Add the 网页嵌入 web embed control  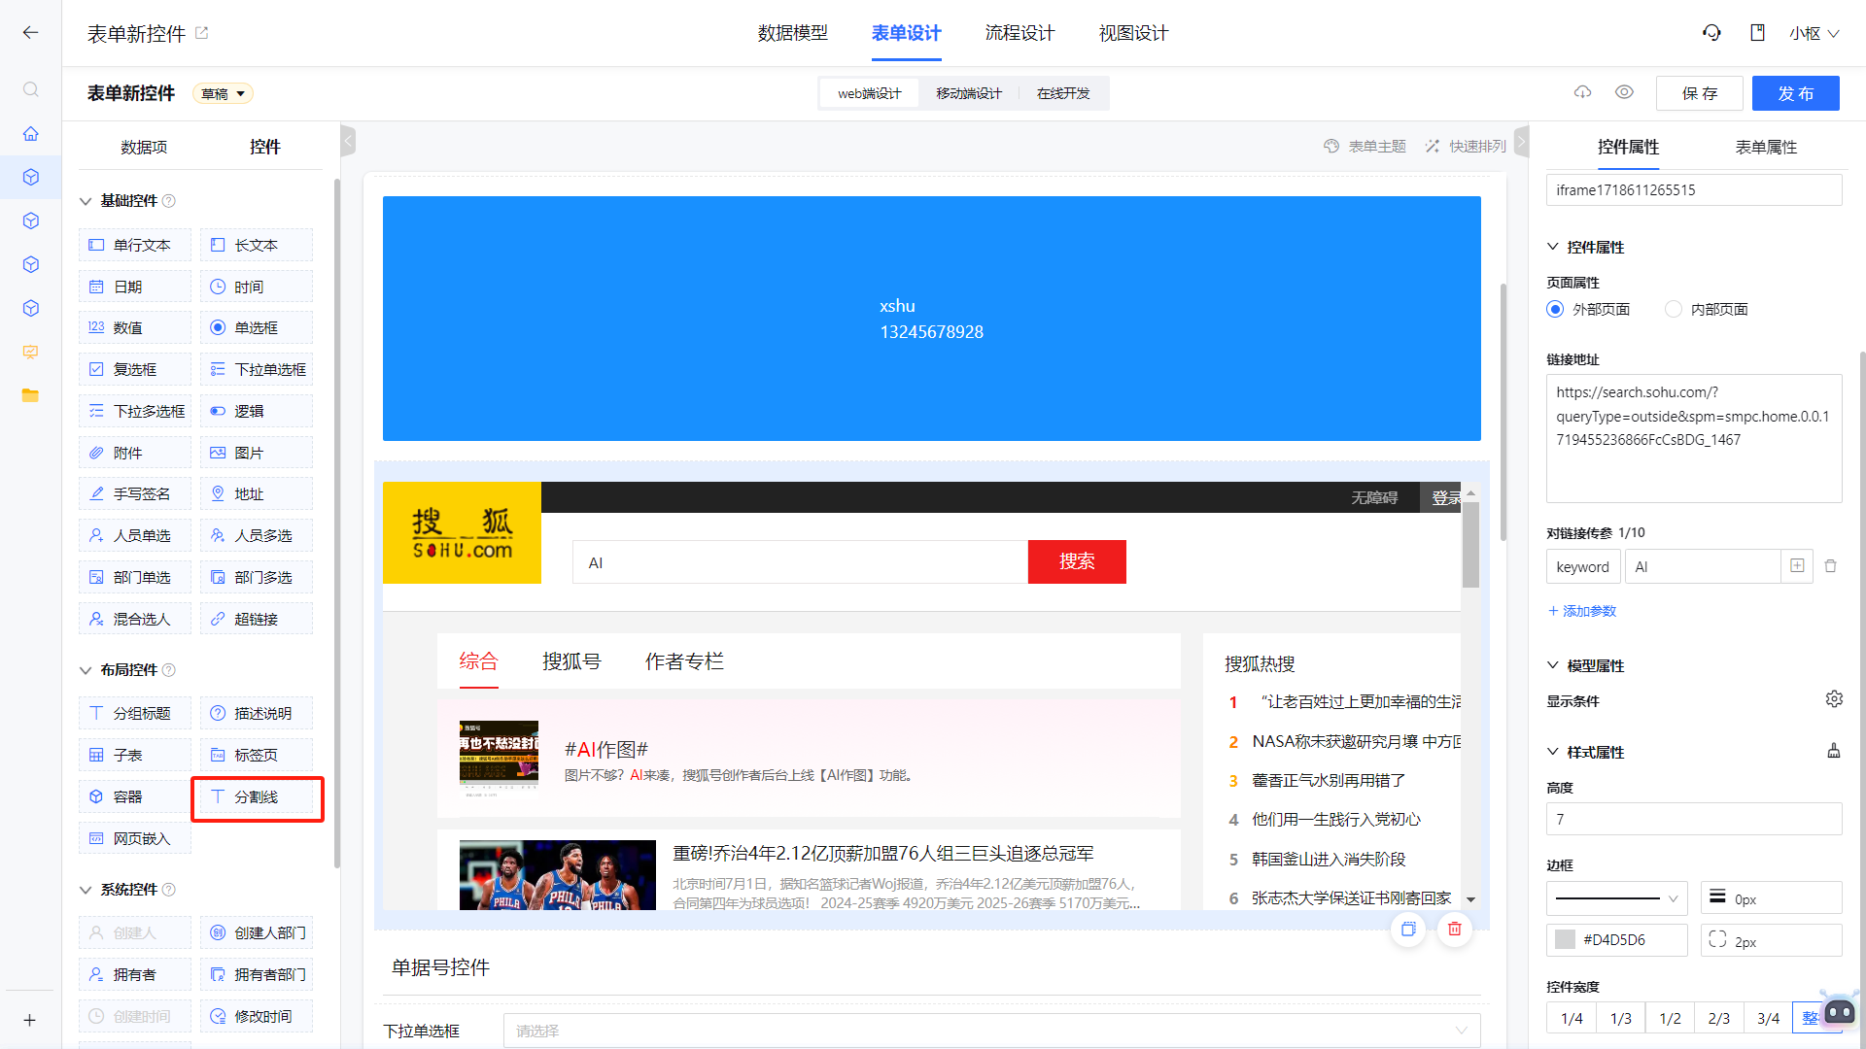tap(135, 839)
